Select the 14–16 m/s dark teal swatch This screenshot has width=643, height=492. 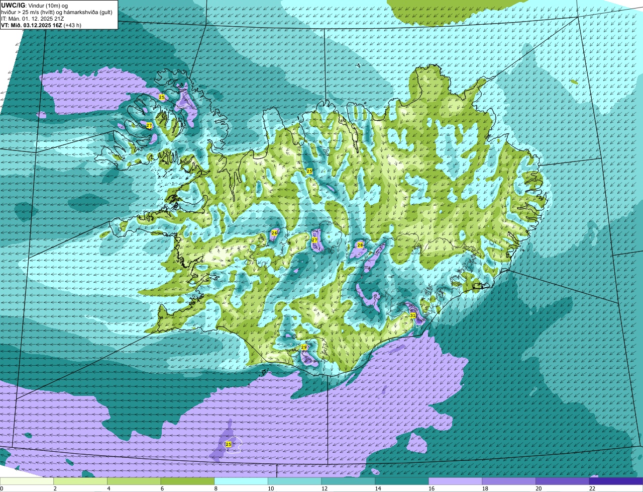pyautogui.click(x=401, y=481)
